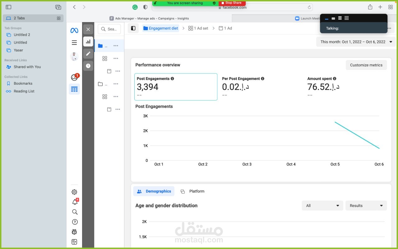Open the hamburger menu in Ads Manager
Screen dimensions: 398x249
pos(74,43)
